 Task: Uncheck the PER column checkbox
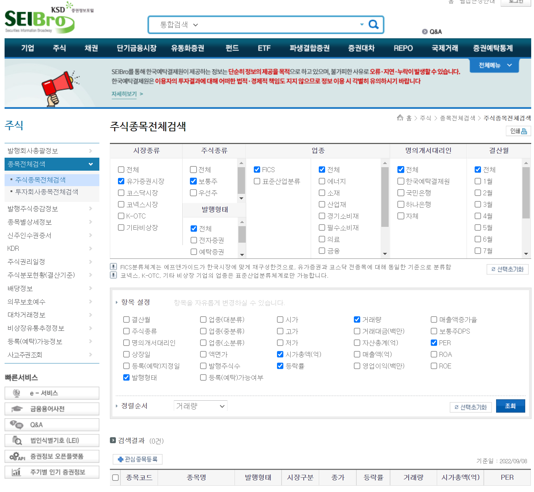(x=434, y=343)
